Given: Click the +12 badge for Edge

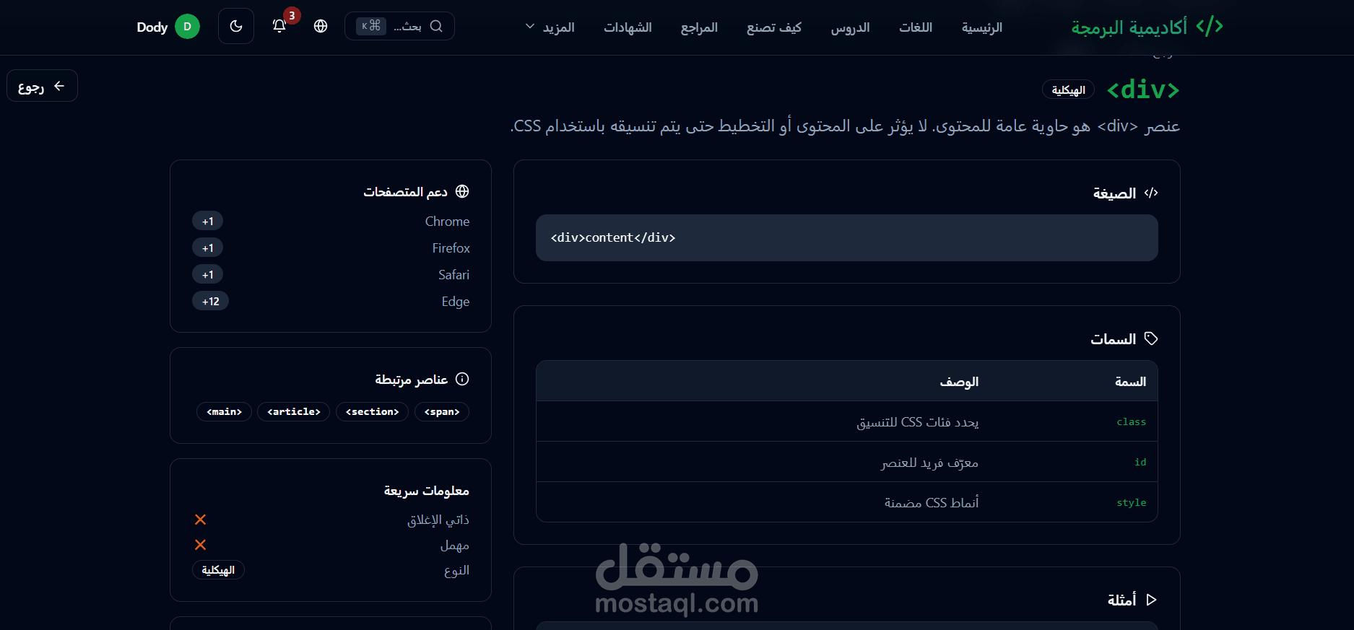Looking at the screenshot, I should [210, 301].
